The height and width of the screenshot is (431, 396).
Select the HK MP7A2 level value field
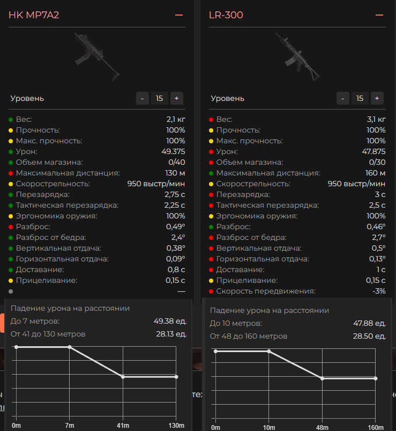click(160, 98)
